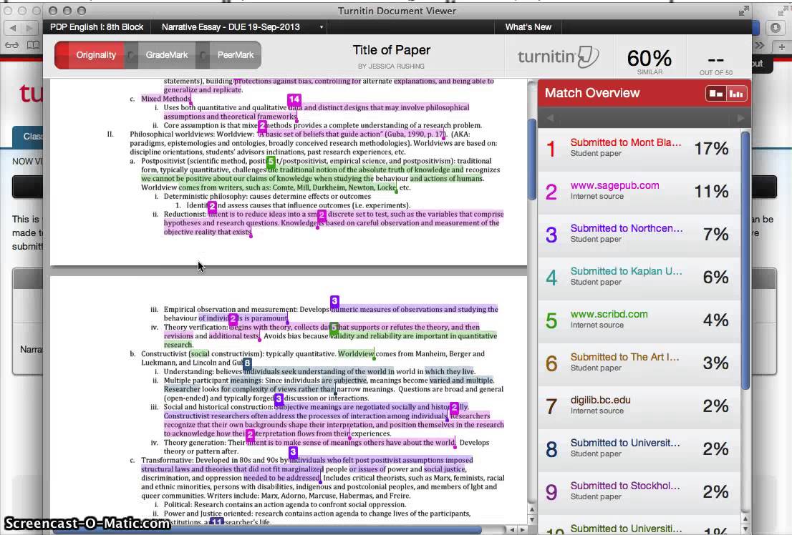This screenshot has width=792, height=535.
Task: Click the 3 badge on Social and historical construction
Action: 279,399
